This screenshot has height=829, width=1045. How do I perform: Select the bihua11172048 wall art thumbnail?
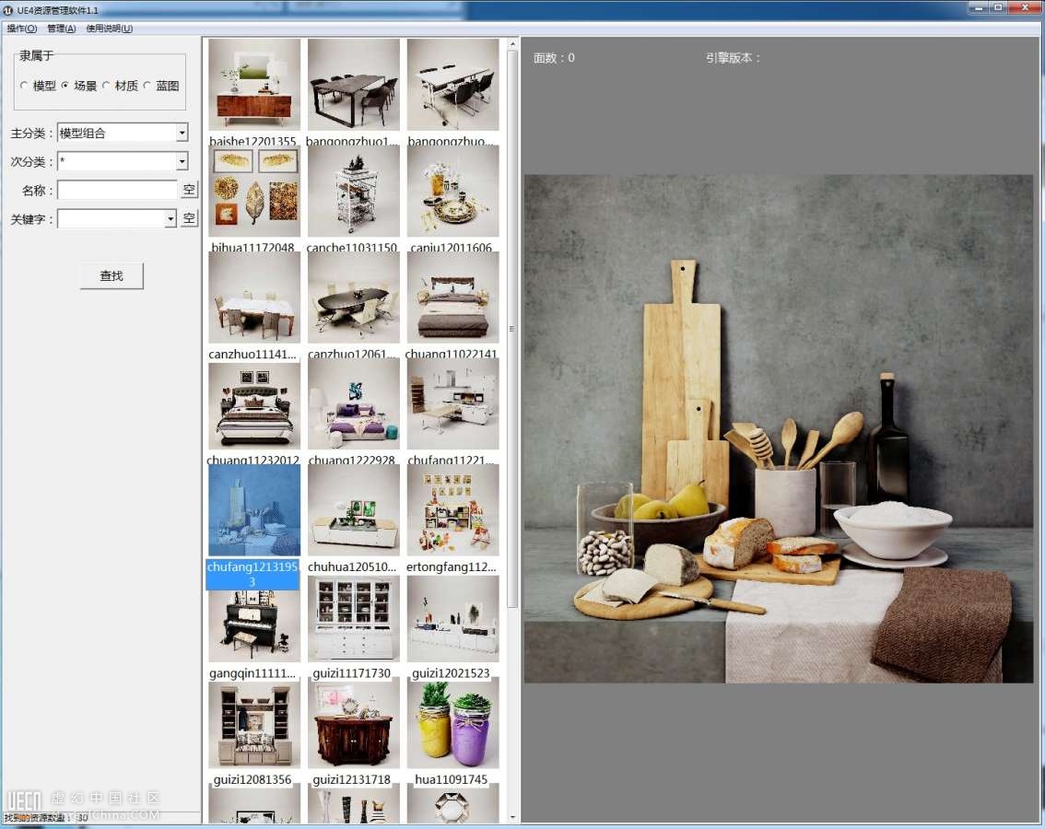pyautogui.click(x=254, y=192)
